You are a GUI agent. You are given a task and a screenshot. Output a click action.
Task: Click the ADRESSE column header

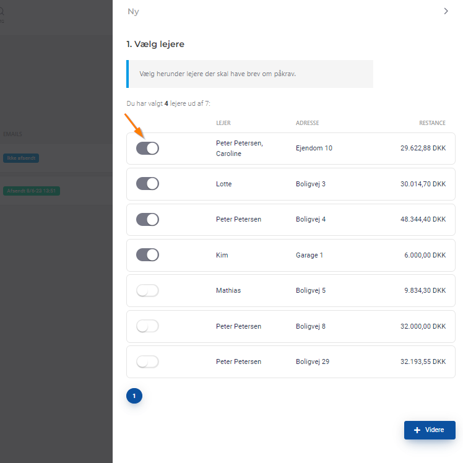coord(307,123)
